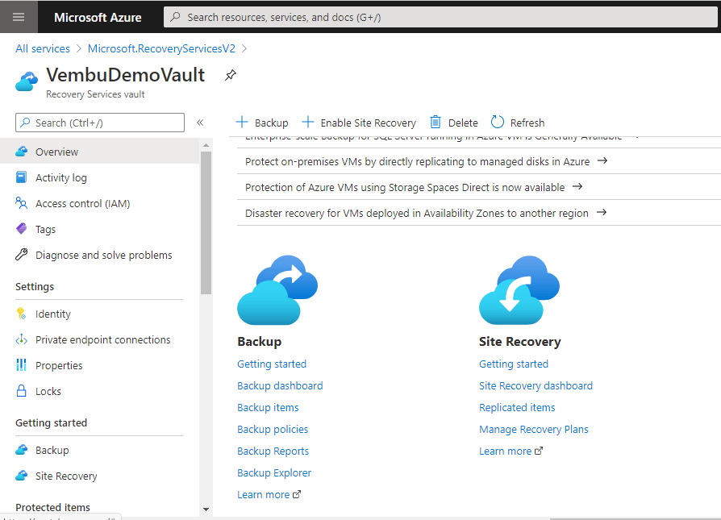Refresh the vault overview
721x520 pixels.
click(518, 123)
